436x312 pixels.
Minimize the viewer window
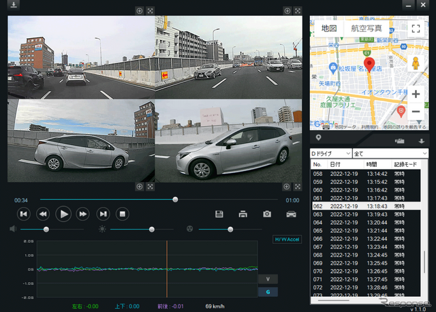pos(408,5)
